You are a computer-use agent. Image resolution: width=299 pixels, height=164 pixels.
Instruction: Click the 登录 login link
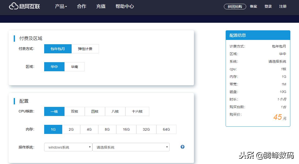(268, 6)
